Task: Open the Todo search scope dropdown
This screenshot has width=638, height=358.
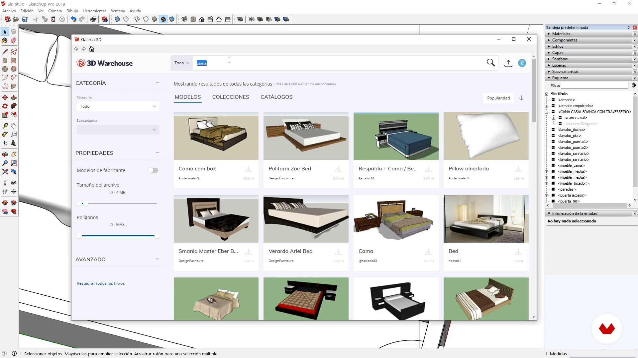Action: coord(182,63)
